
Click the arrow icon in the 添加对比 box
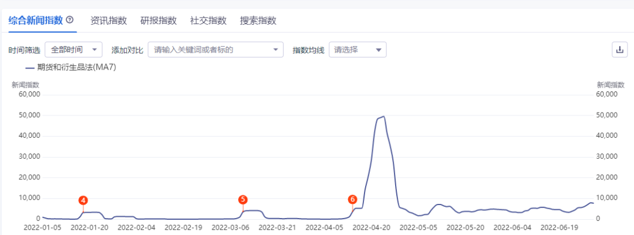coord(276,50)
